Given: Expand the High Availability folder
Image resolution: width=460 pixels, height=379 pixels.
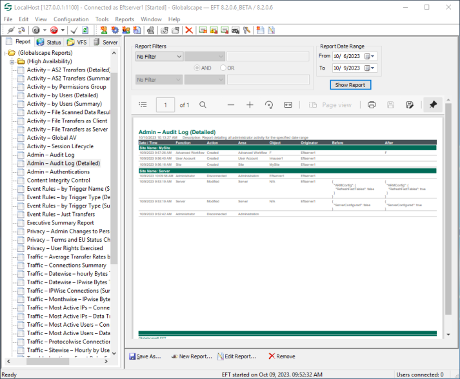Looking at the screenshot, I should click(x=12, y=61).
